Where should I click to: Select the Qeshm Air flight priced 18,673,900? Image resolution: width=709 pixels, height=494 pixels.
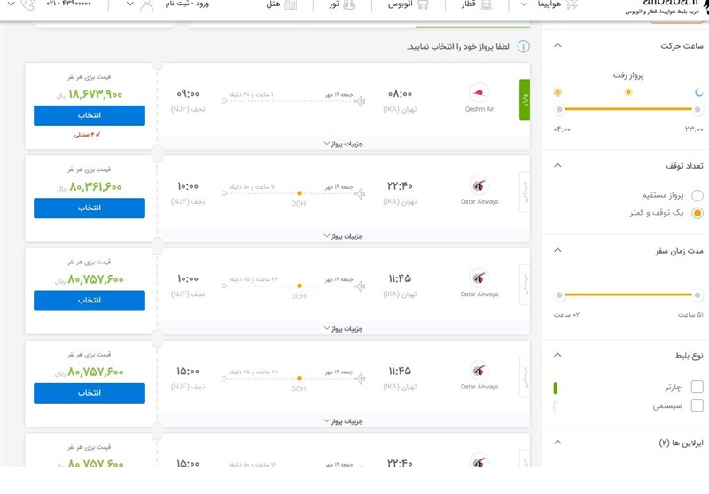coord(90,116)
